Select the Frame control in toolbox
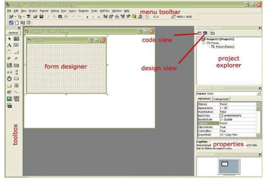 click(x=9, y=52)
